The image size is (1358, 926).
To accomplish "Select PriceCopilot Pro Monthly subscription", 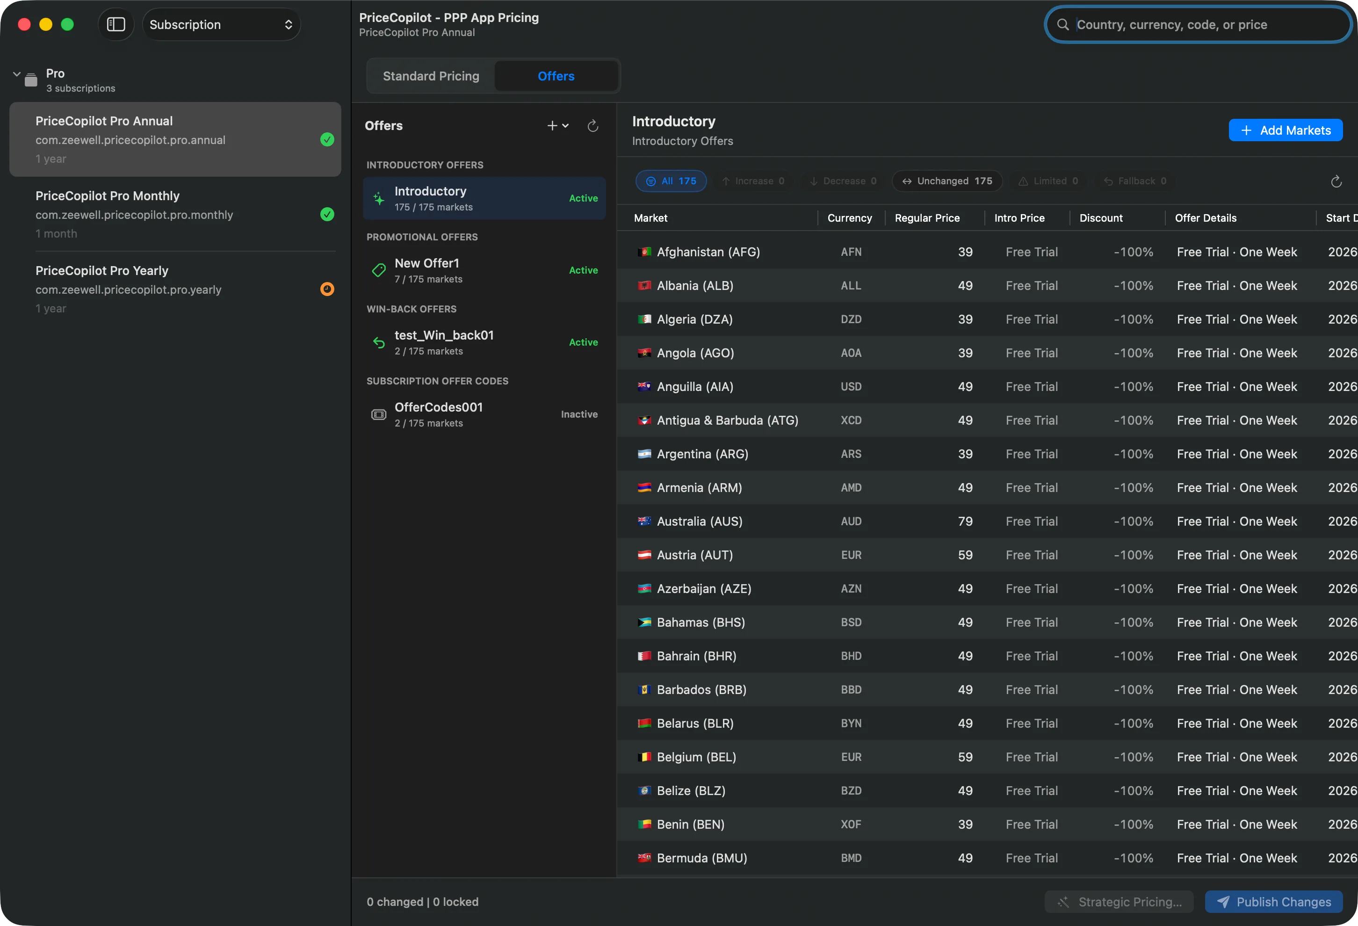I will click(x=175, y=214).
